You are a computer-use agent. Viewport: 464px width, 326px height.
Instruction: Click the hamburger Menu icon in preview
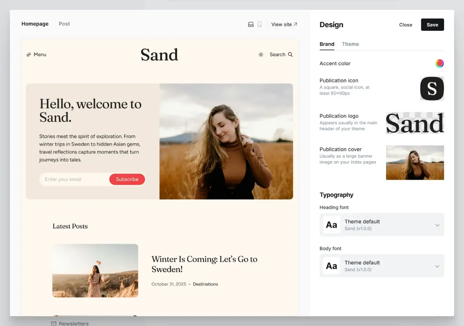pos(29,55)
